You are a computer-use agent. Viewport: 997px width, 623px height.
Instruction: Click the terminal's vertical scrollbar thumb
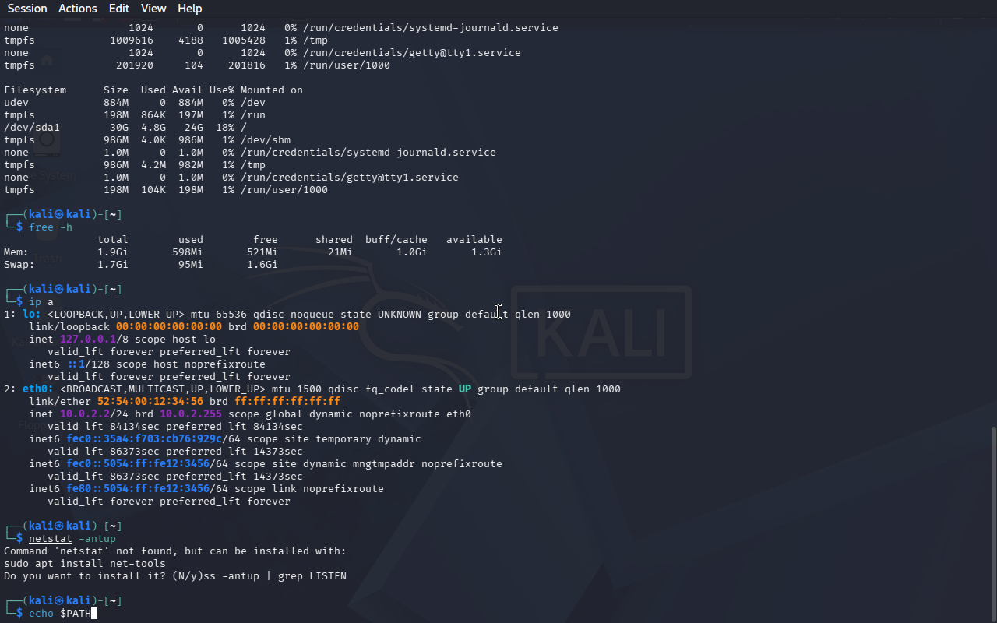(x=992, y=522)
